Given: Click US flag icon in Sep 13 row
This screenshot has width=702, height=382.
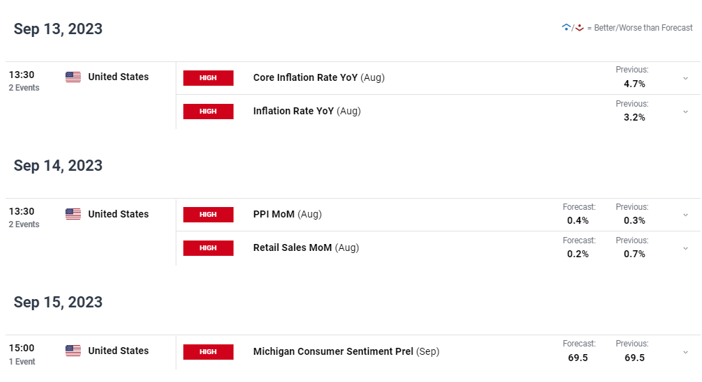Looking at the screenshot, I should (73, 77).
